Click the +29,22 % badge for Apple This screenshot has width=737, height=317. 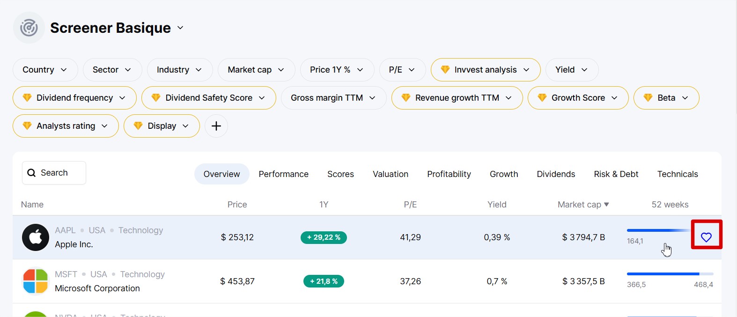[x=324, y=237]
